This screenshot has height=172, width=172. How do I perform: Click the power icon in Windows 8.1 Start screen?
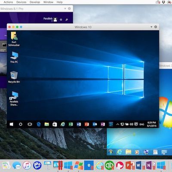61,19
